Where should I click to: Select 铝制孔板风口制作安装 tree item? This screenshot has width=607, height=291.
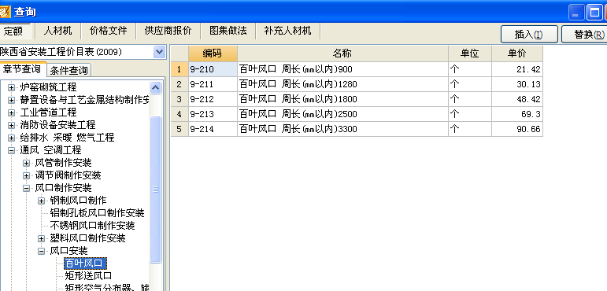pos(97,213)
